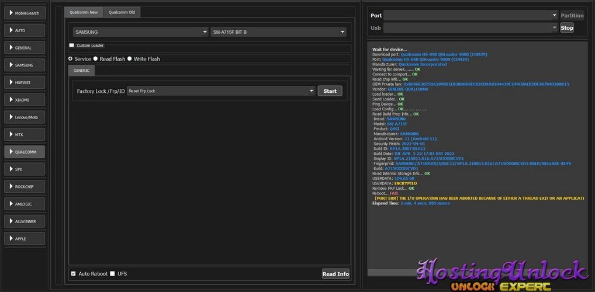Open the MTK sidebar category
595x292 pixels.
(x=25, y=135)
